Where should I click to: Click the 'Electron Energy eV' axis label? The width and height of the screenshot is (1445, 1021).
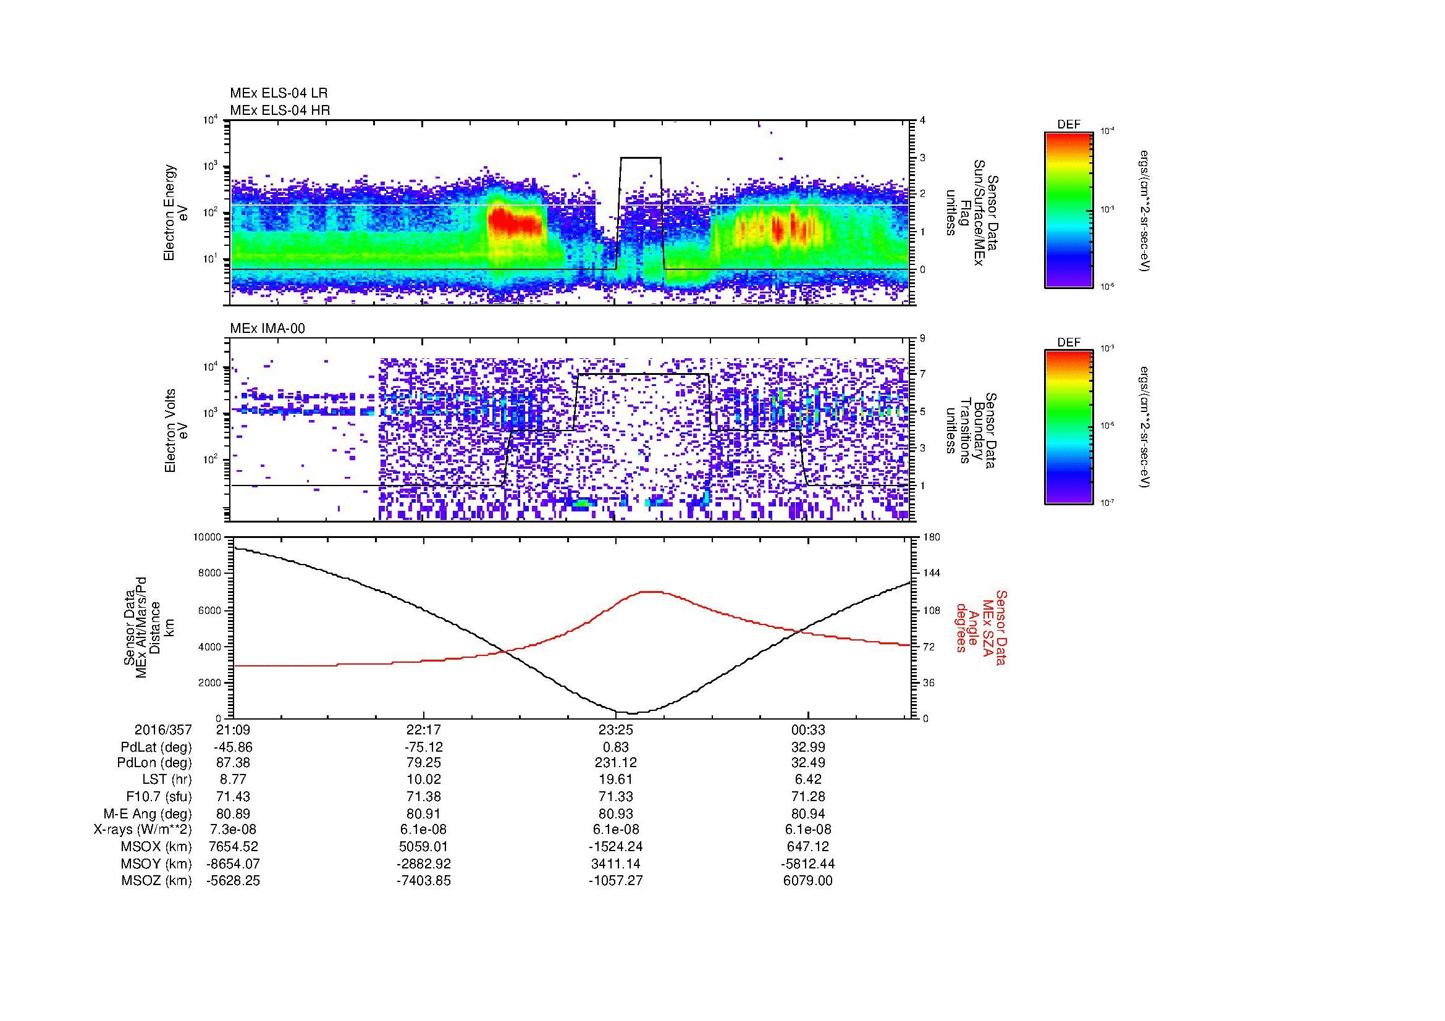[176, 212]
